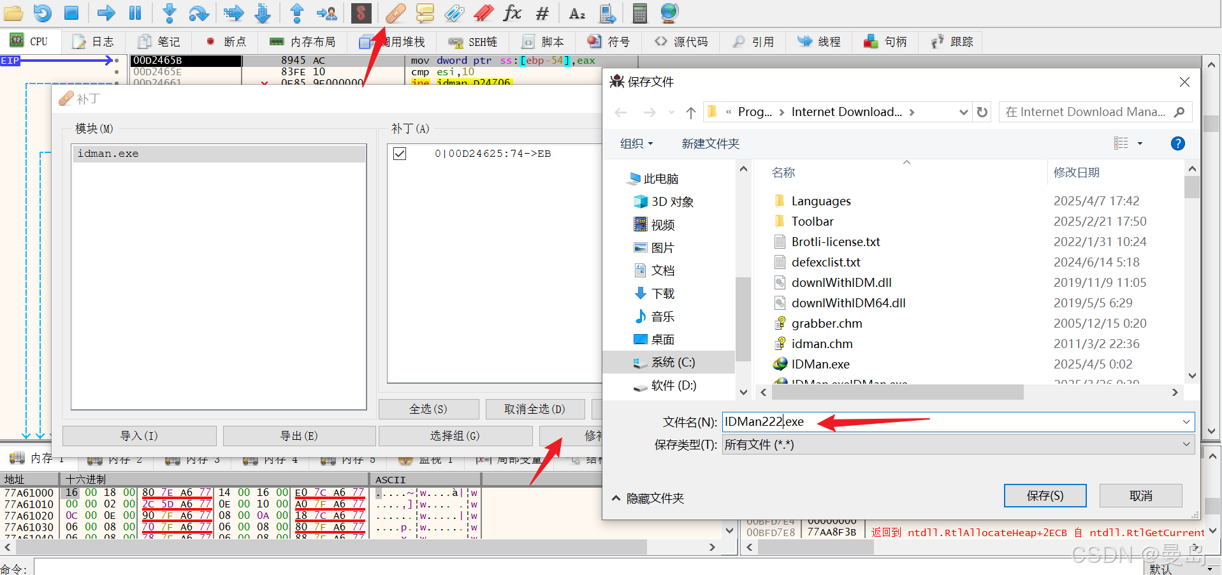Screen dimensions: 1222x575
Task: Click the file list vertical scrollbar thumb
Action: click(x=1191, y=187)
